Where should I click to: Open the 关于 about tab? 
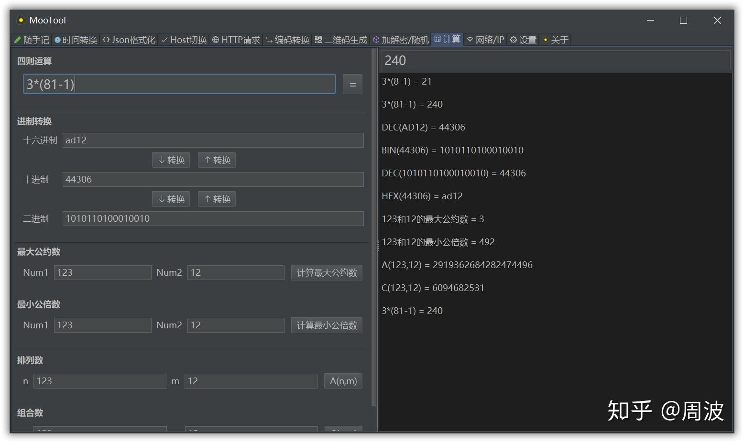click(556, 40)
